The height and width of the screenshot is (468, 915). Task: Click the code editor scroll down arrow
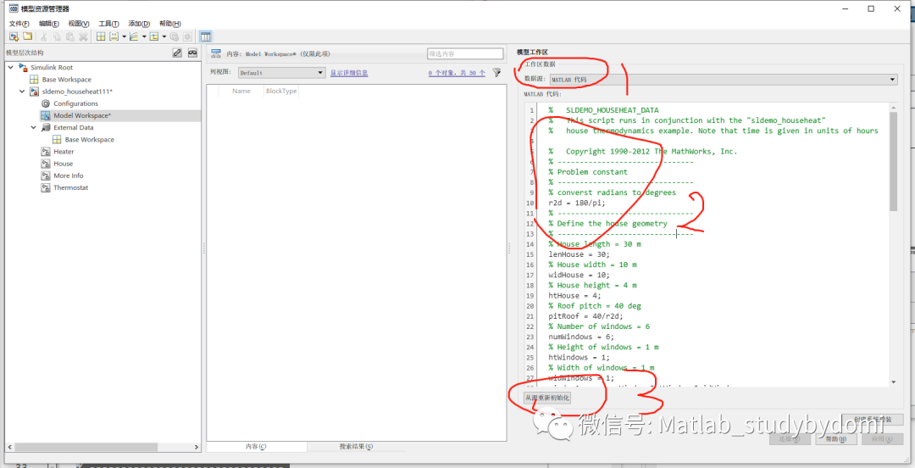pyautogui.click(x=894, y=382)
